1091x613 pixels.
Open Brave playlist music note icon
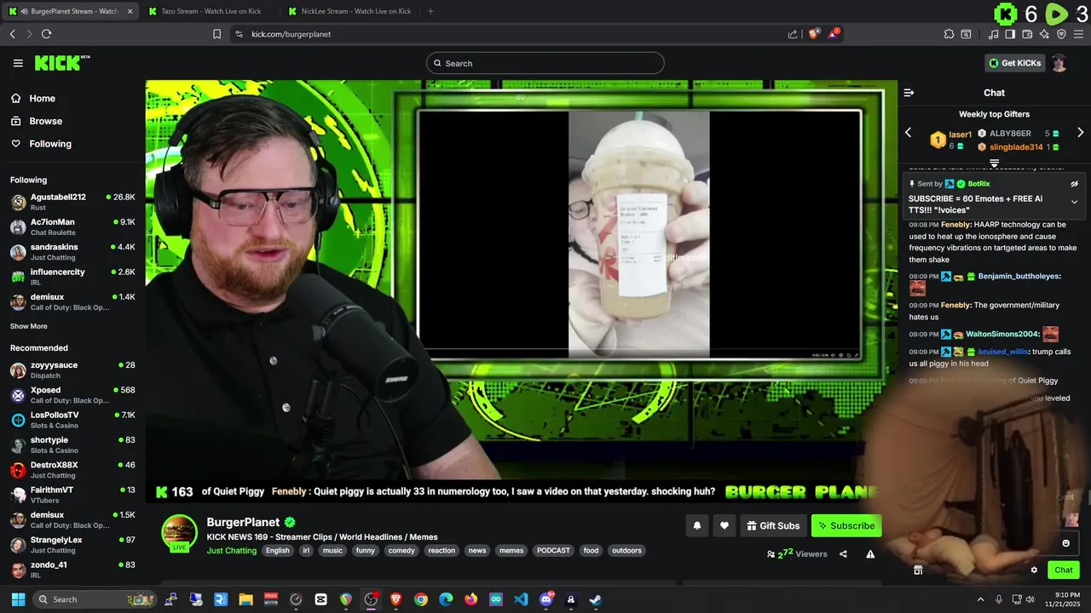pos(993,34)
